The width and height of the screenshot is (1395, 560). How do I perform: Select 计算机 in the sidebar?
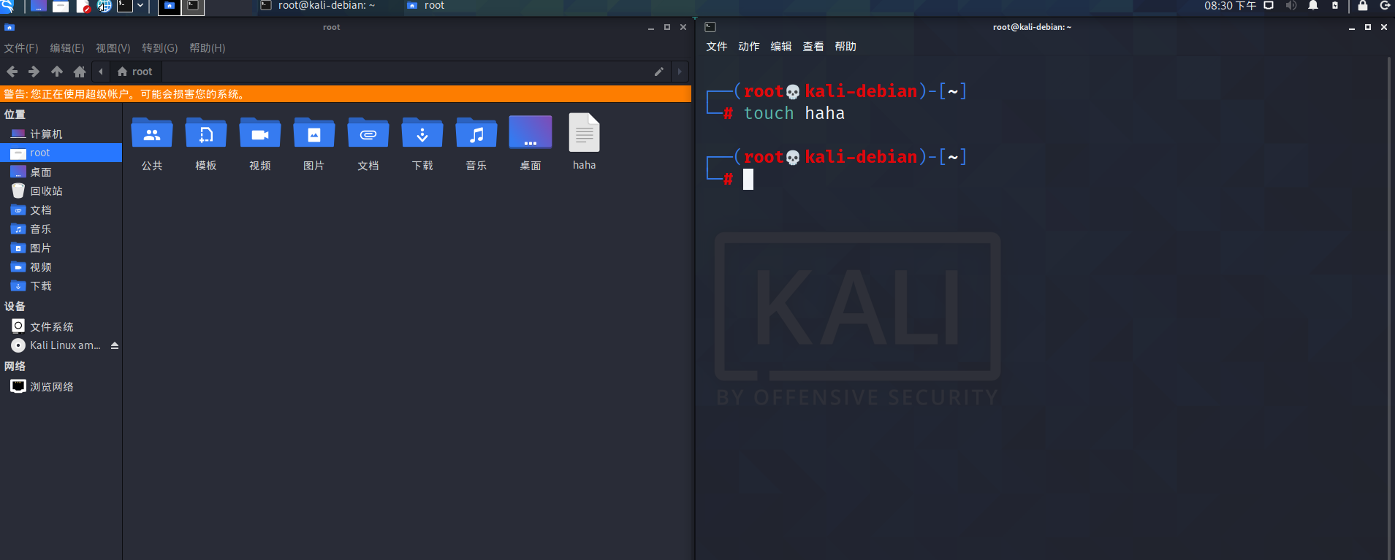pyautogui.click(x=61, y=134)
